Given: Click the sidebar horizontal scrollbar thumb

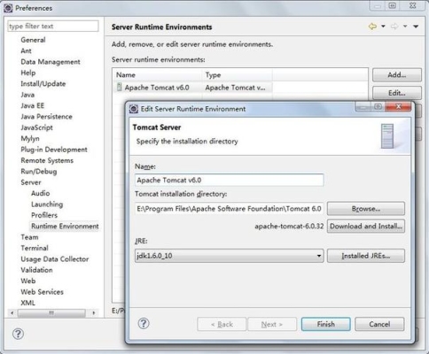Looking at the screenshot, I should coord(51,312).
